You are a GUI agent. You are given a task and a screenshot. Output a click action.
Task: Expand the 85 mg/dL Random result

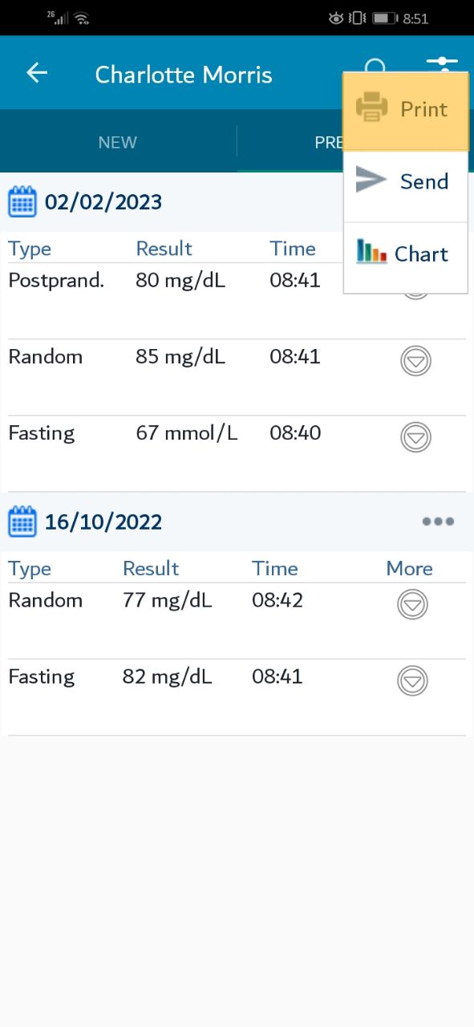tap(415, 361)
